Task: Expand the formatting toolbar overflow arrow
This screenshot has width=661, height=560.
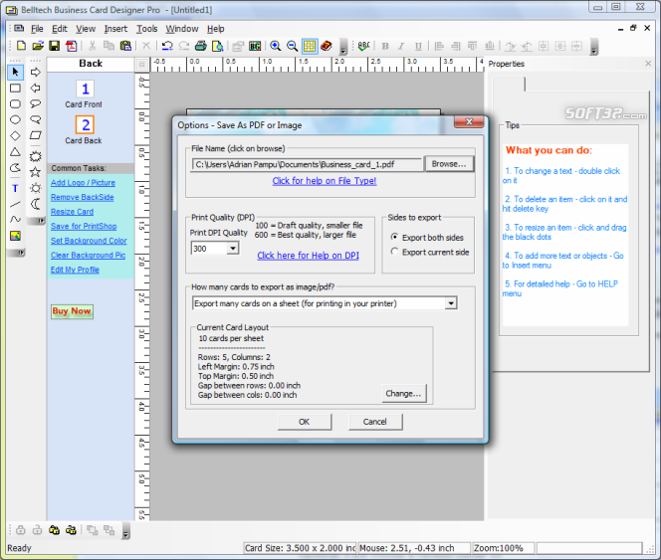Action: click(x=594, y=47)
